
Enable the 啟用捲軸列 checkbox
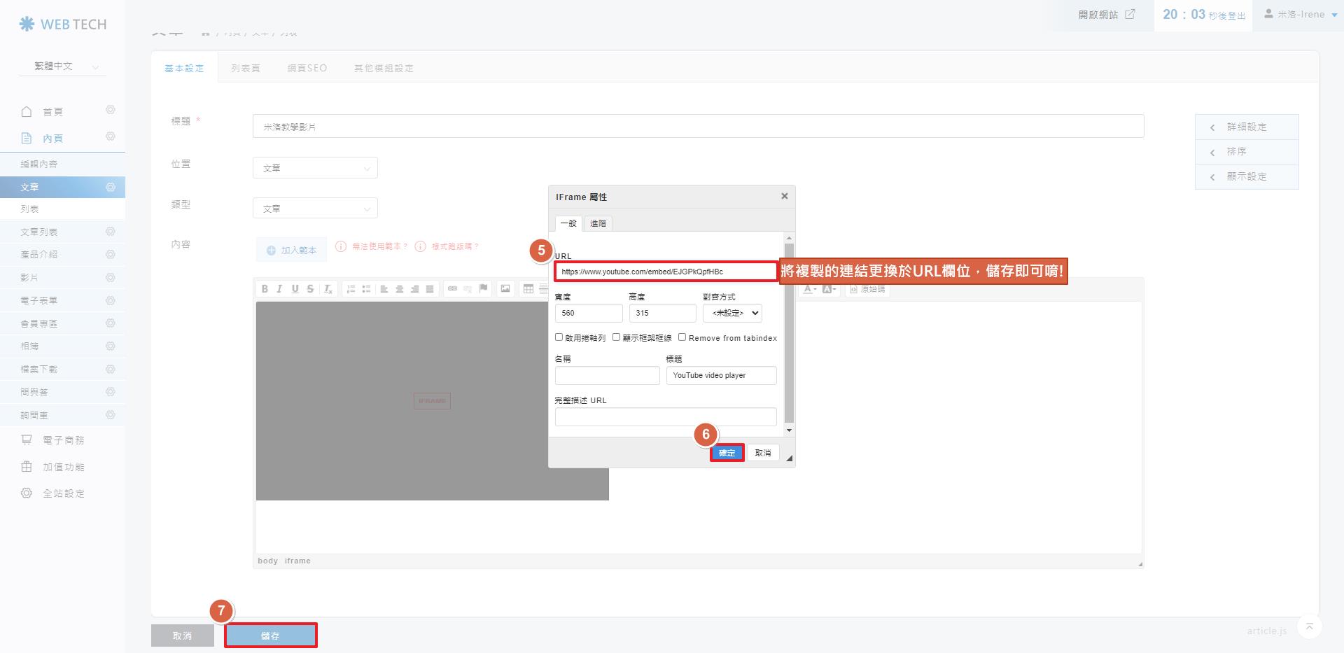(x=559, y=337)
